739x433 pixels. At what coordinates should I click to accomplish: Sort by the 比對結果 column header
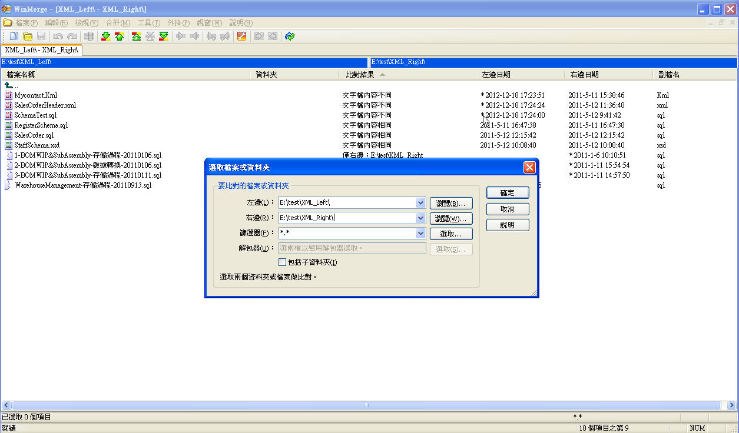[x=407, y=75]
